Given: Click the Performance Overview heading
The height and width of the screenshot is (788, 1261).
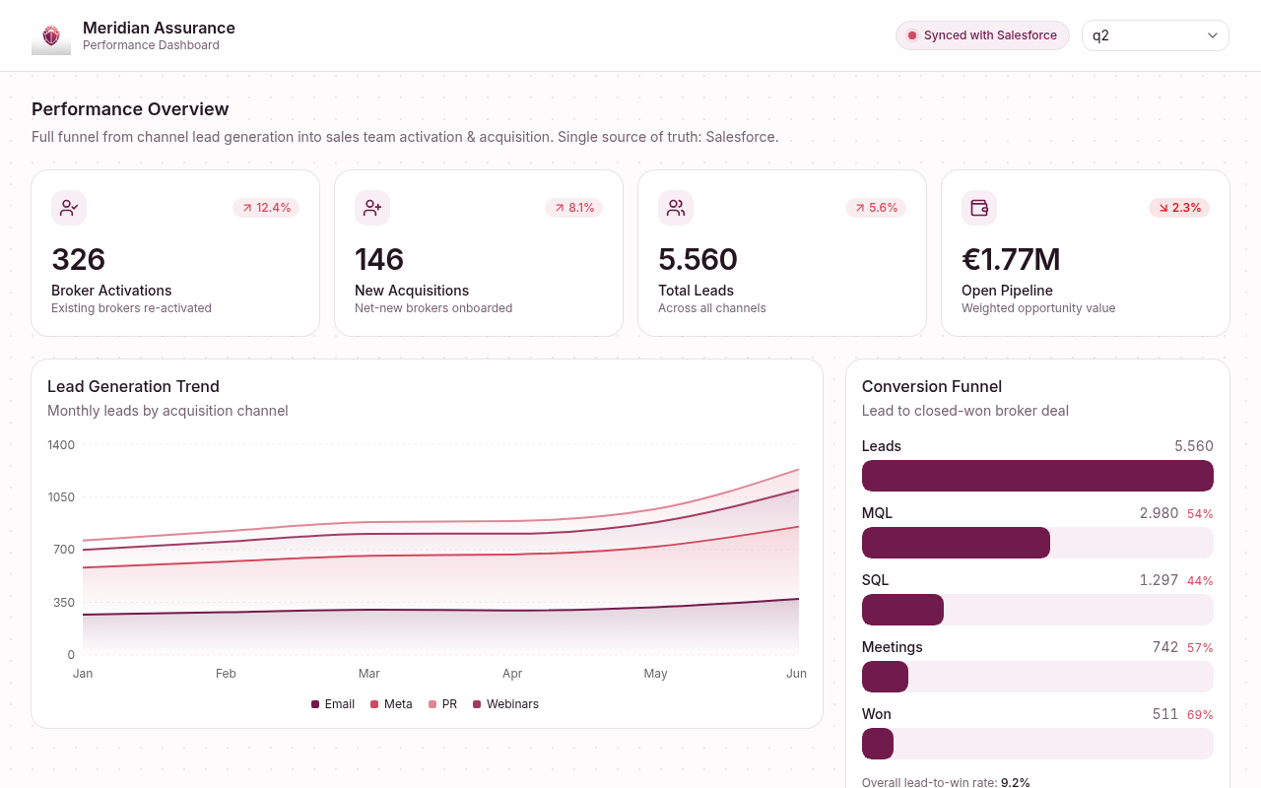Looking at the screenshot, I should coord(130,109).
